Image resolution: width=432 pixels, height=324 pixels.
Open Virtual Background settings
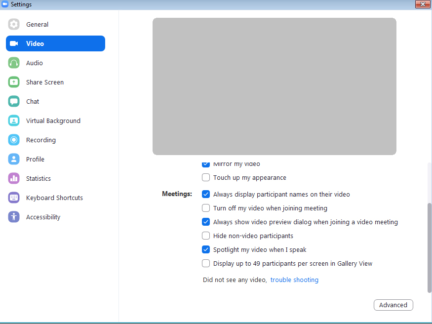[x=55, y=121]
